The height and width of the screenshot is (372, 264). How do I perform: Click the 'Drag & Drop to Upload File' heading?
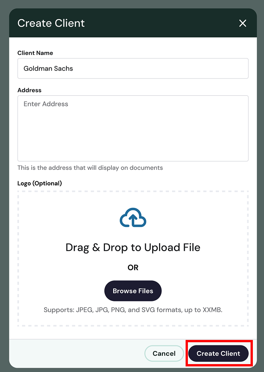pyautogui.click(x=133, y=247)
